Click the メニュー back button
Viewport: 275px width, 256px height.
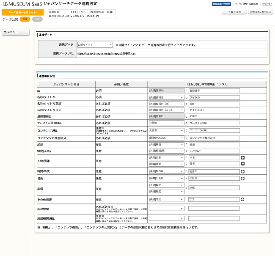click(15, 32)
